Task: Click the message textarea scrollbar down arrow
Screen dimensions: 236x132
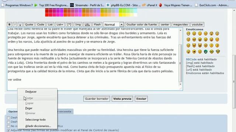Action: pyautogui.click(x=180, y=84)
